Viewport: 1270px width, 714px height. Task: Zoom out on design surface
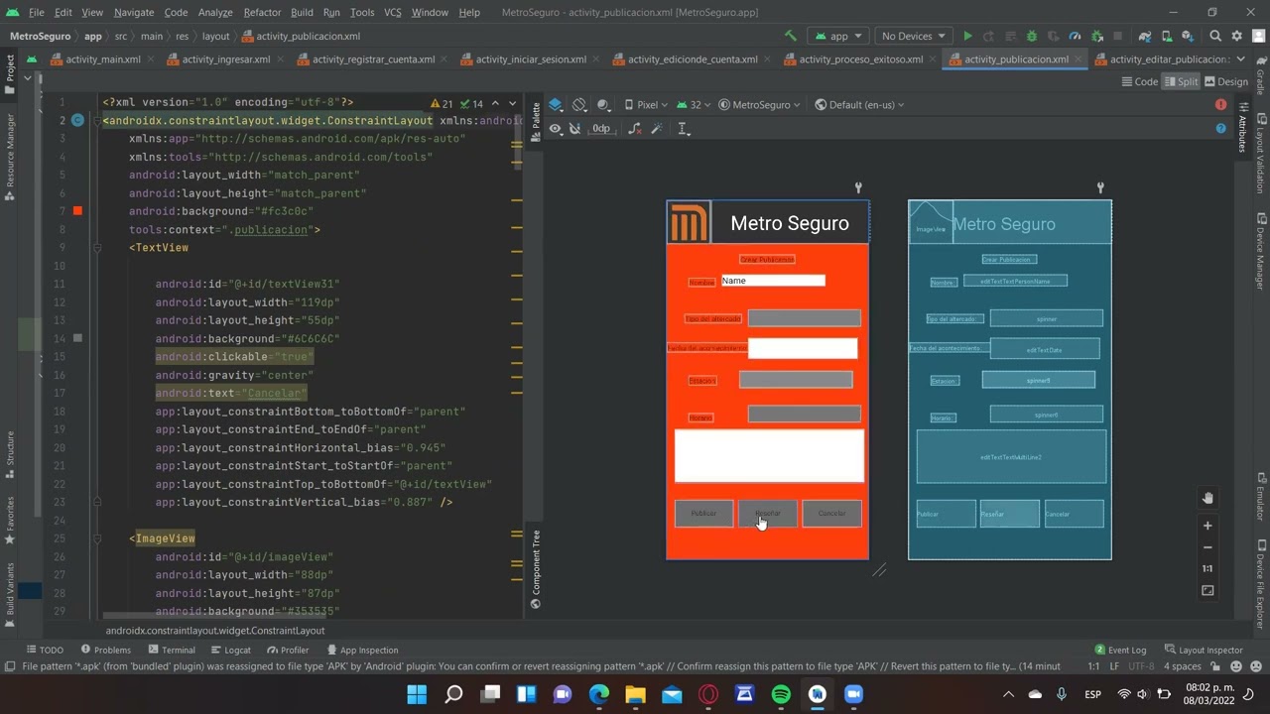click(1207, 547)
